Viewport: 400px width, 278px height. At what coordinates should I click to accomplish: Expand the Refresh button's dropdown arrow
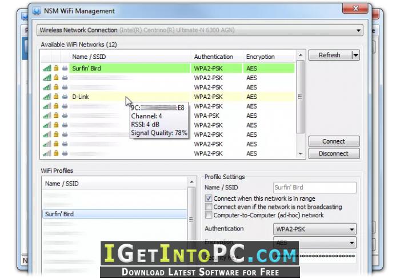(355, 55)
